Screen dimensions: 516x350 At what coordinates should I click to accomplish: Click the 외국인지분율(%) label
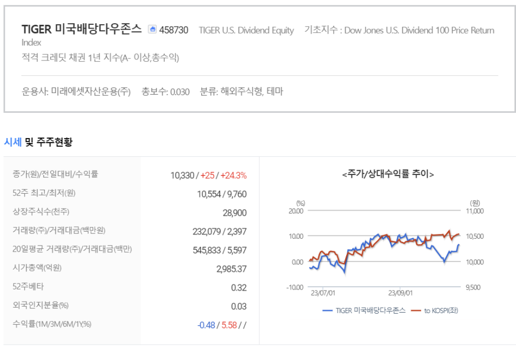[x=40, y=305]
